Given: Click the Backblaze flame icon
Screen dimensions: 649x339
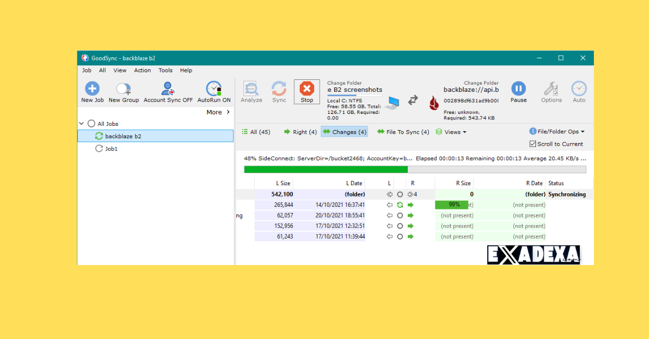Looking at the screenshot, I should coord(434,103).
